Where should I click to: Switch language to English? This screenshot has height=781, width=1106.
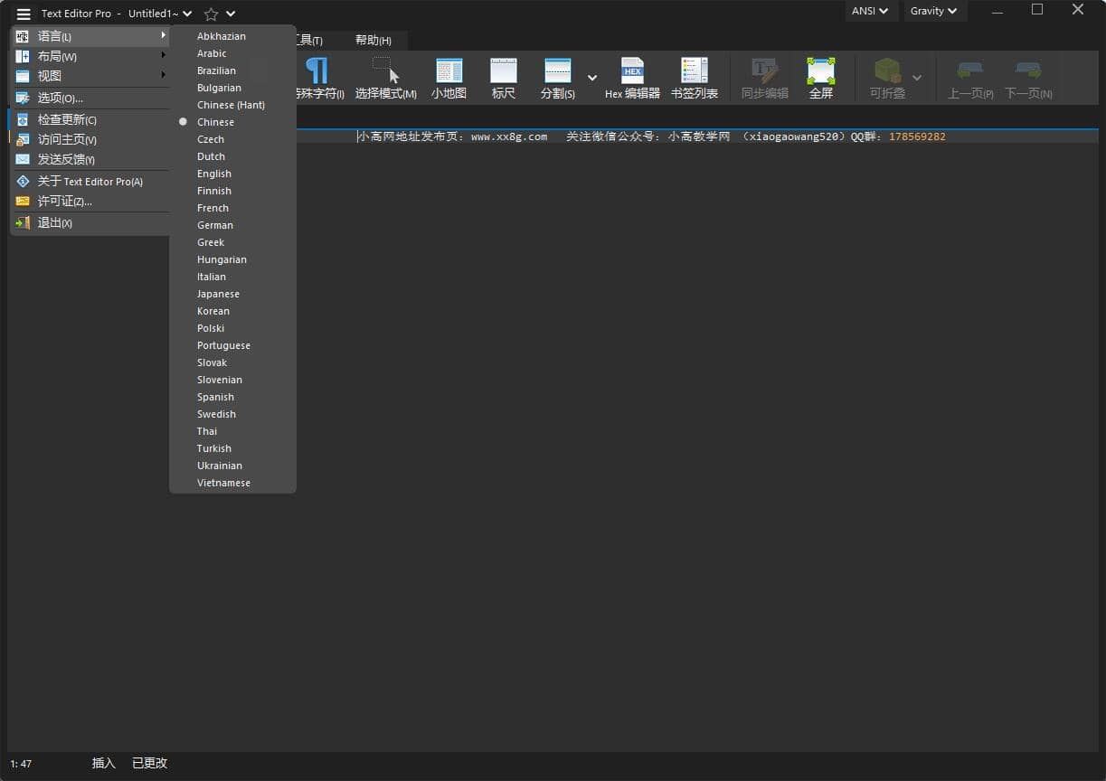pos(214,174)
